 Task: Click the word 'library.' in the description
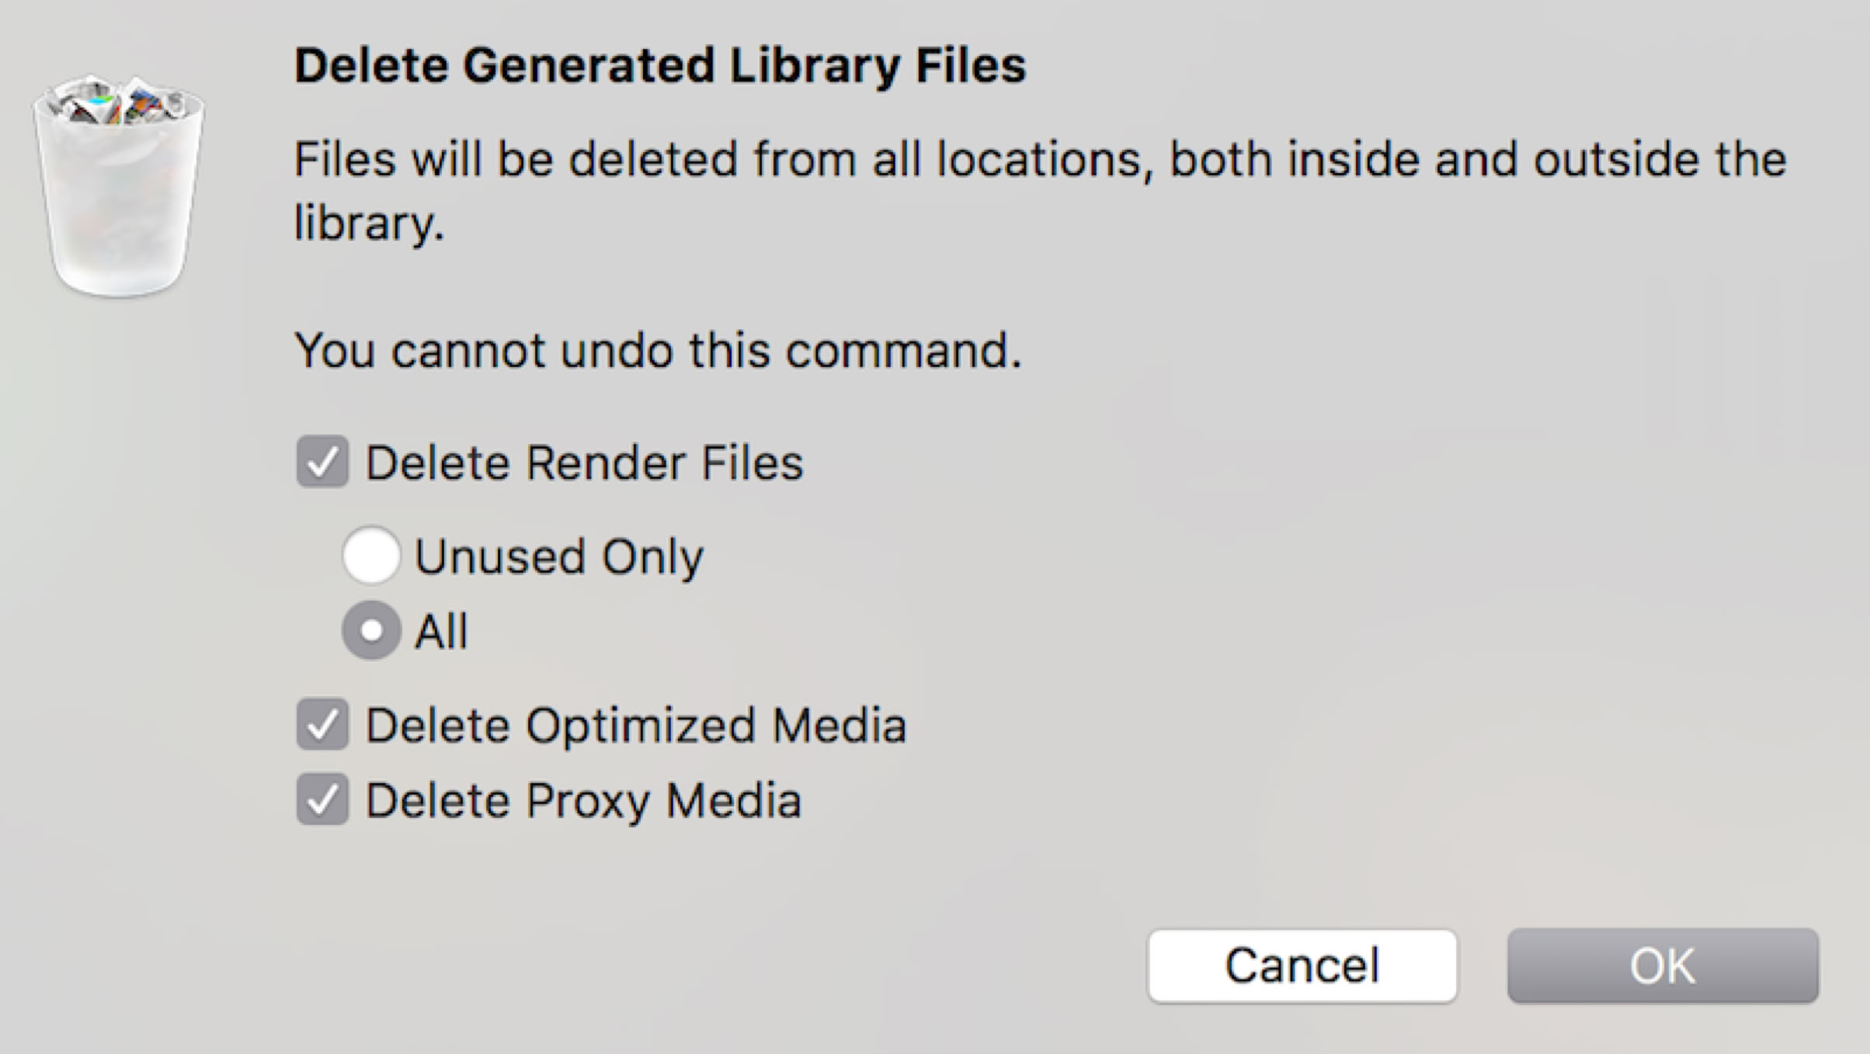369,224
